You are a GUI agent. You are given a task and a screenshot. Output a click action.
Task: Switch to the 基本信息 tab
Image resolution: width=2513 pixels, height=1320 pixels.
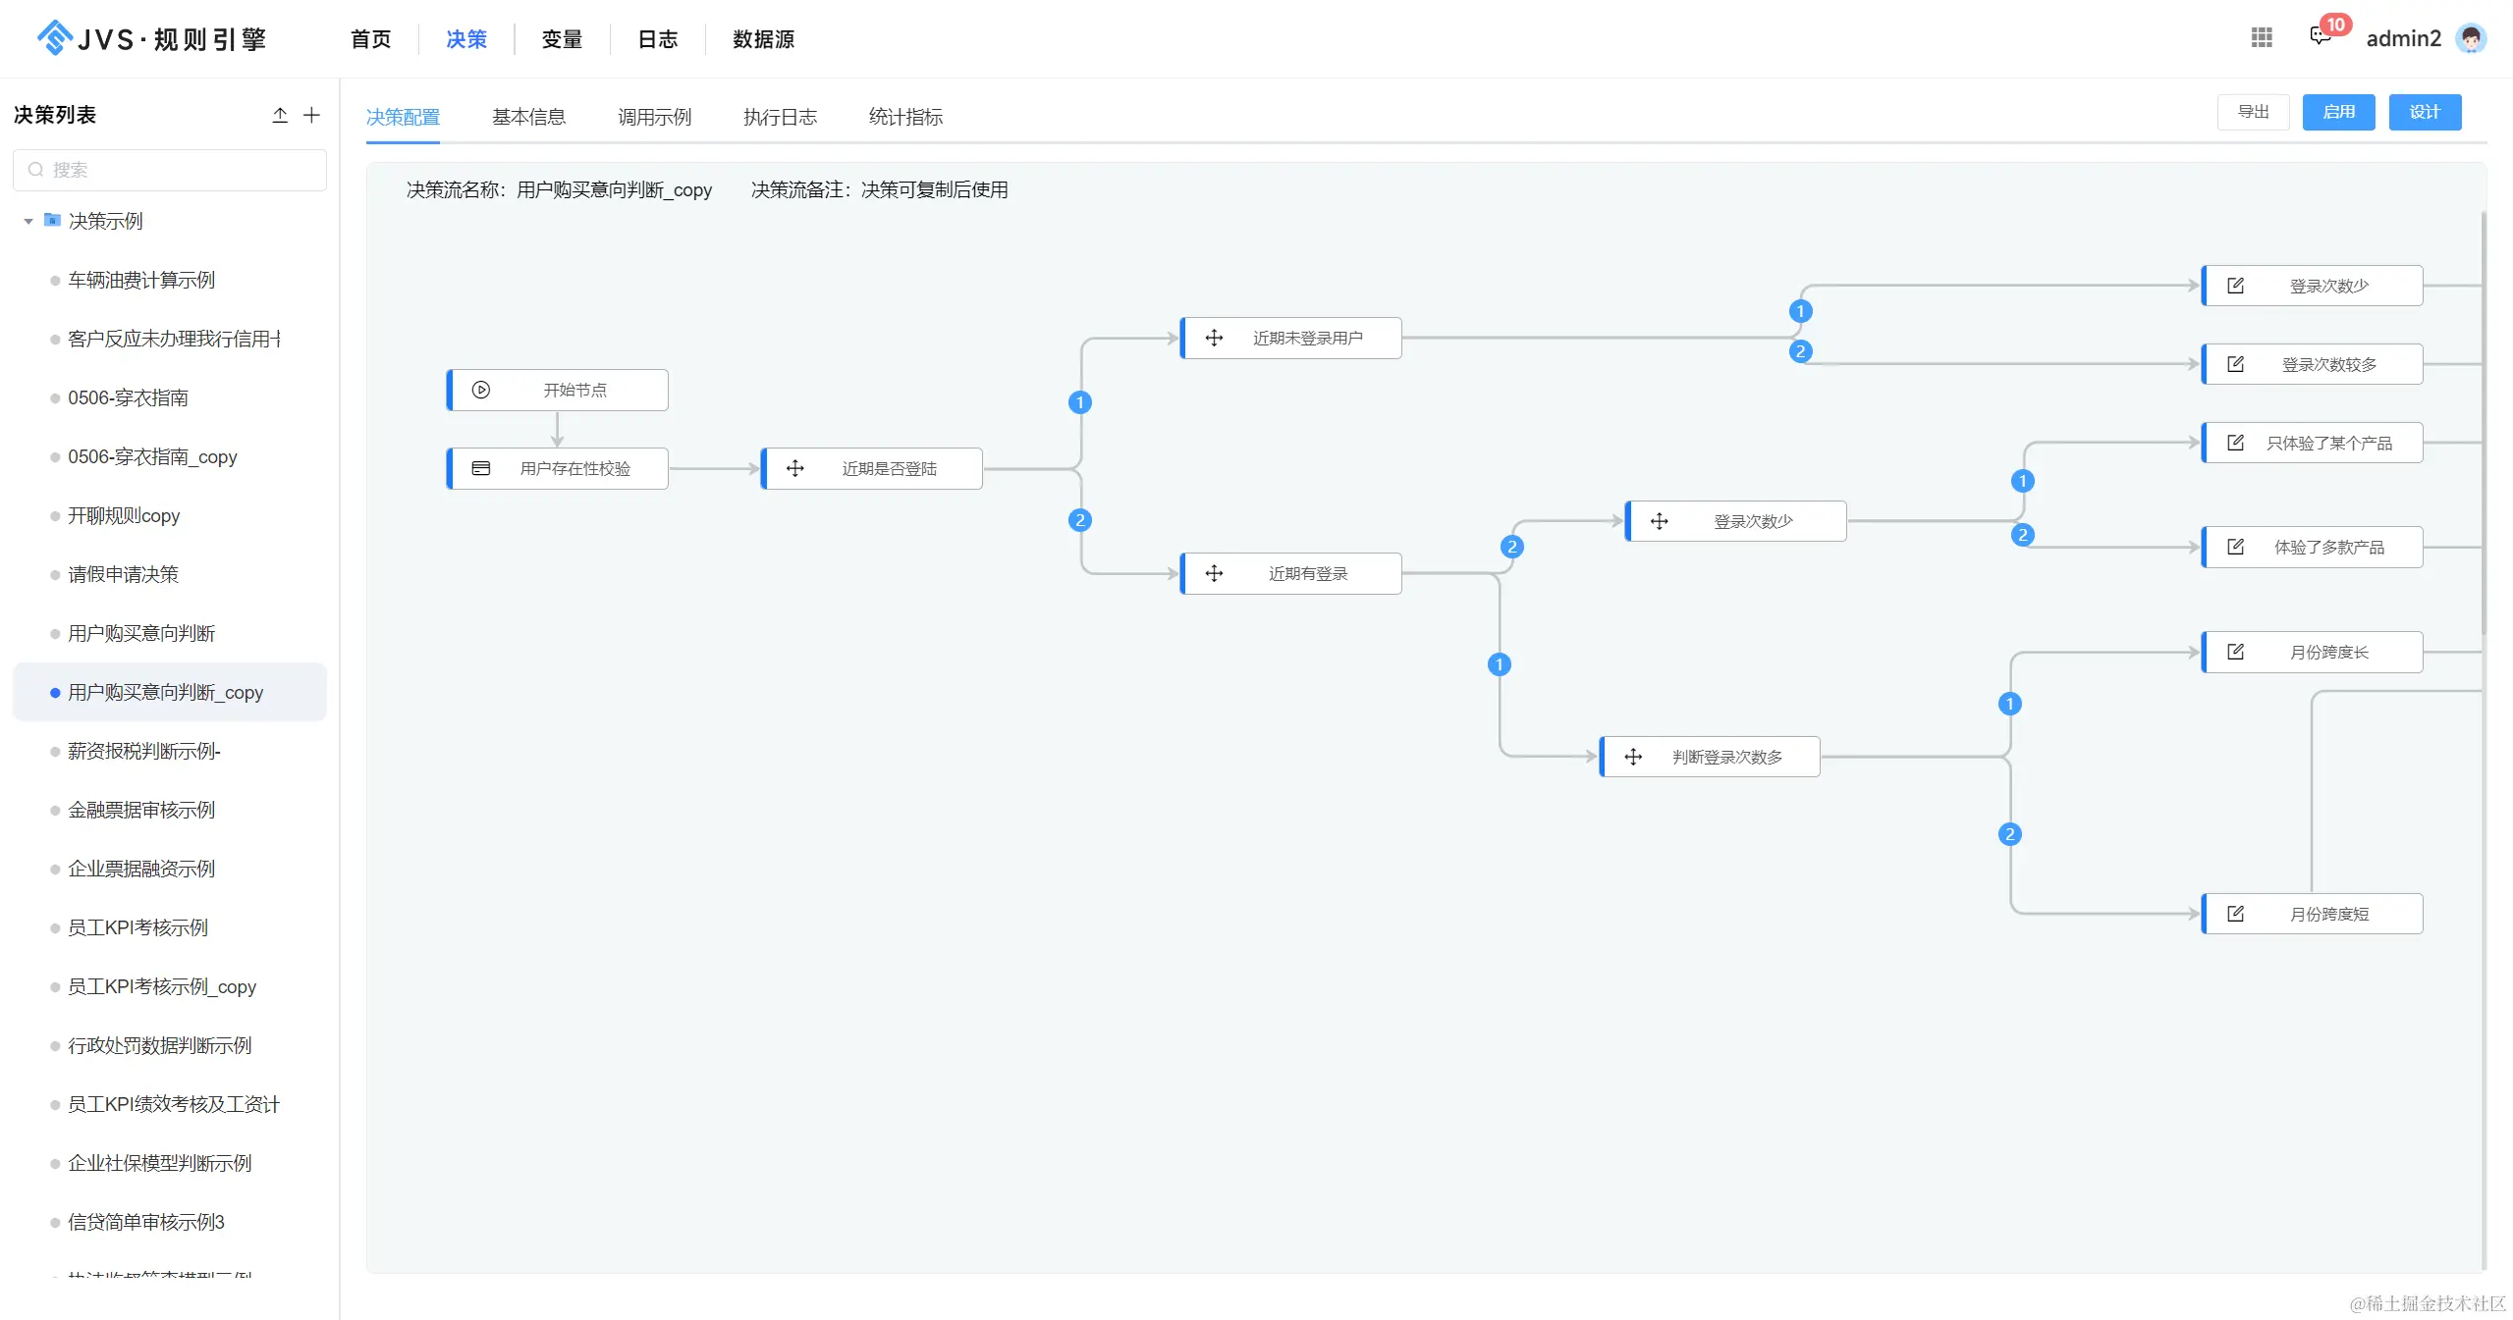(528, 117)
